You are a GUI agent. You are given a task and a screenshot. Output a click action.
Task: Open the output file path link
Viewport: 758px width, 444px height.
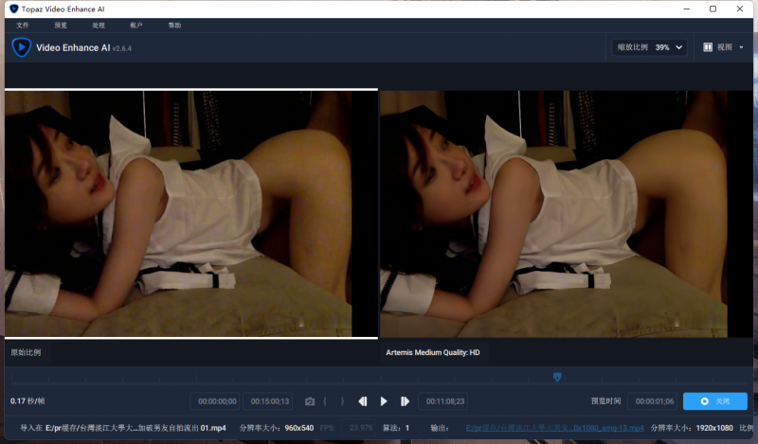(554, 428)
